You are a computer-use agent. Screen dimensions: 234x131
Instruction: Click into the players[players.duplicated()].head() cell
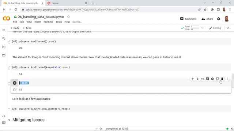click(121, 109)
